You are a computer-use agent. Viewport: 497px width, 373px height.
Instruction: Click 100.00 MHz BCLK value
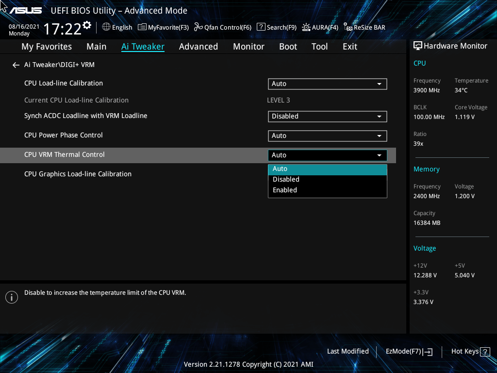(429, 117)
